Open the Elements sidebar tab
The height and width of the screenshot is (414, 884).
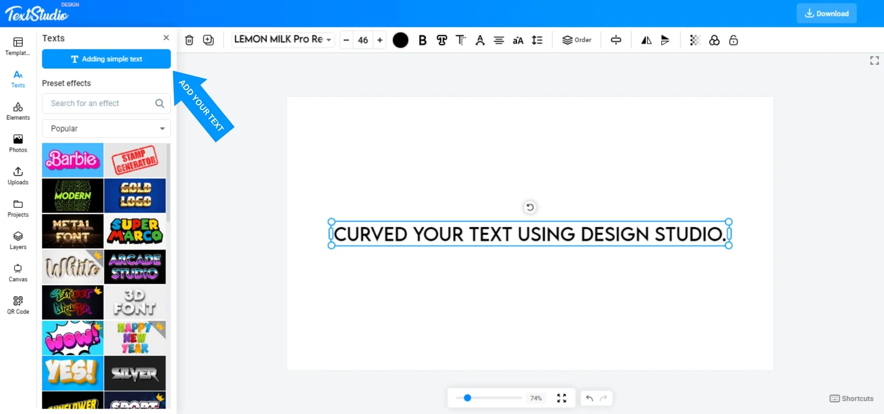(x=18, y=111)
